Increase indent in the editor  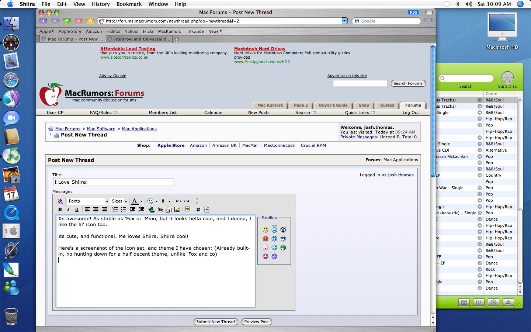click(x=141, y=210)
